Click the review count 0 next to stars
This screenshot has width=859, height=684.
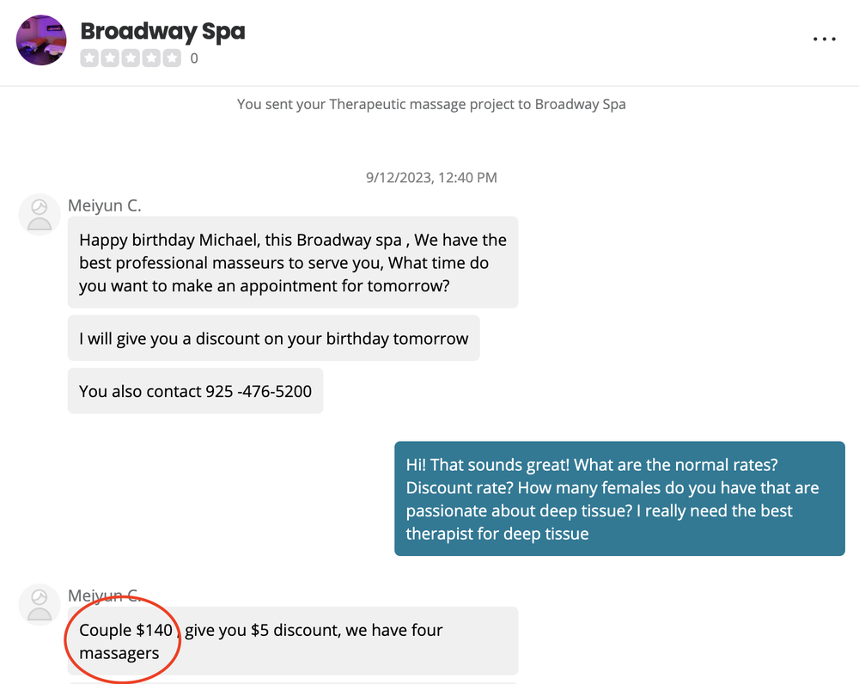[194, 58]
